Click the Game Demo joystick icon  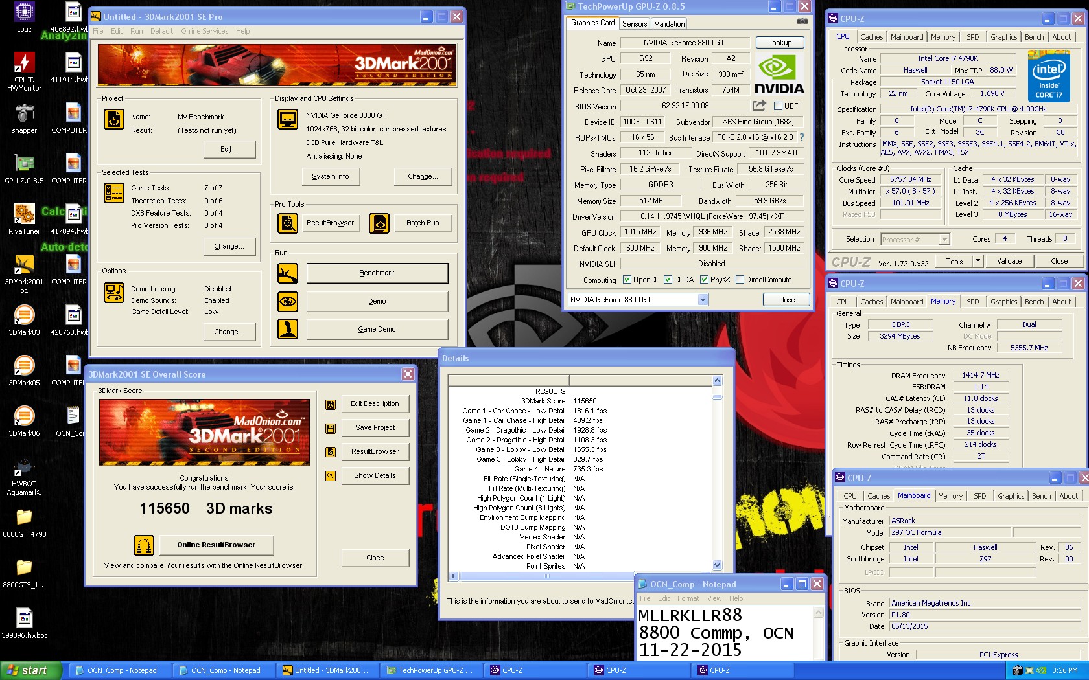pos(288,329)
